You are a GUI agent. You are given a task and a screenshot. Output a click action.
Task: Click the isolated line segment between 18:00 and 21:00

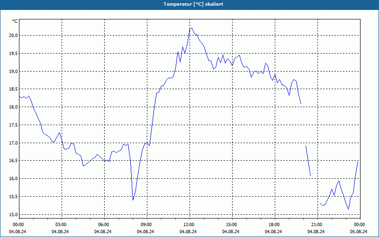click(x=308, y=161)
